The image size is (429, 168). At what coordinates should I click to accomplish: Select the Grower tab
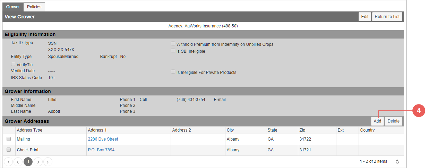coord(13,7)
